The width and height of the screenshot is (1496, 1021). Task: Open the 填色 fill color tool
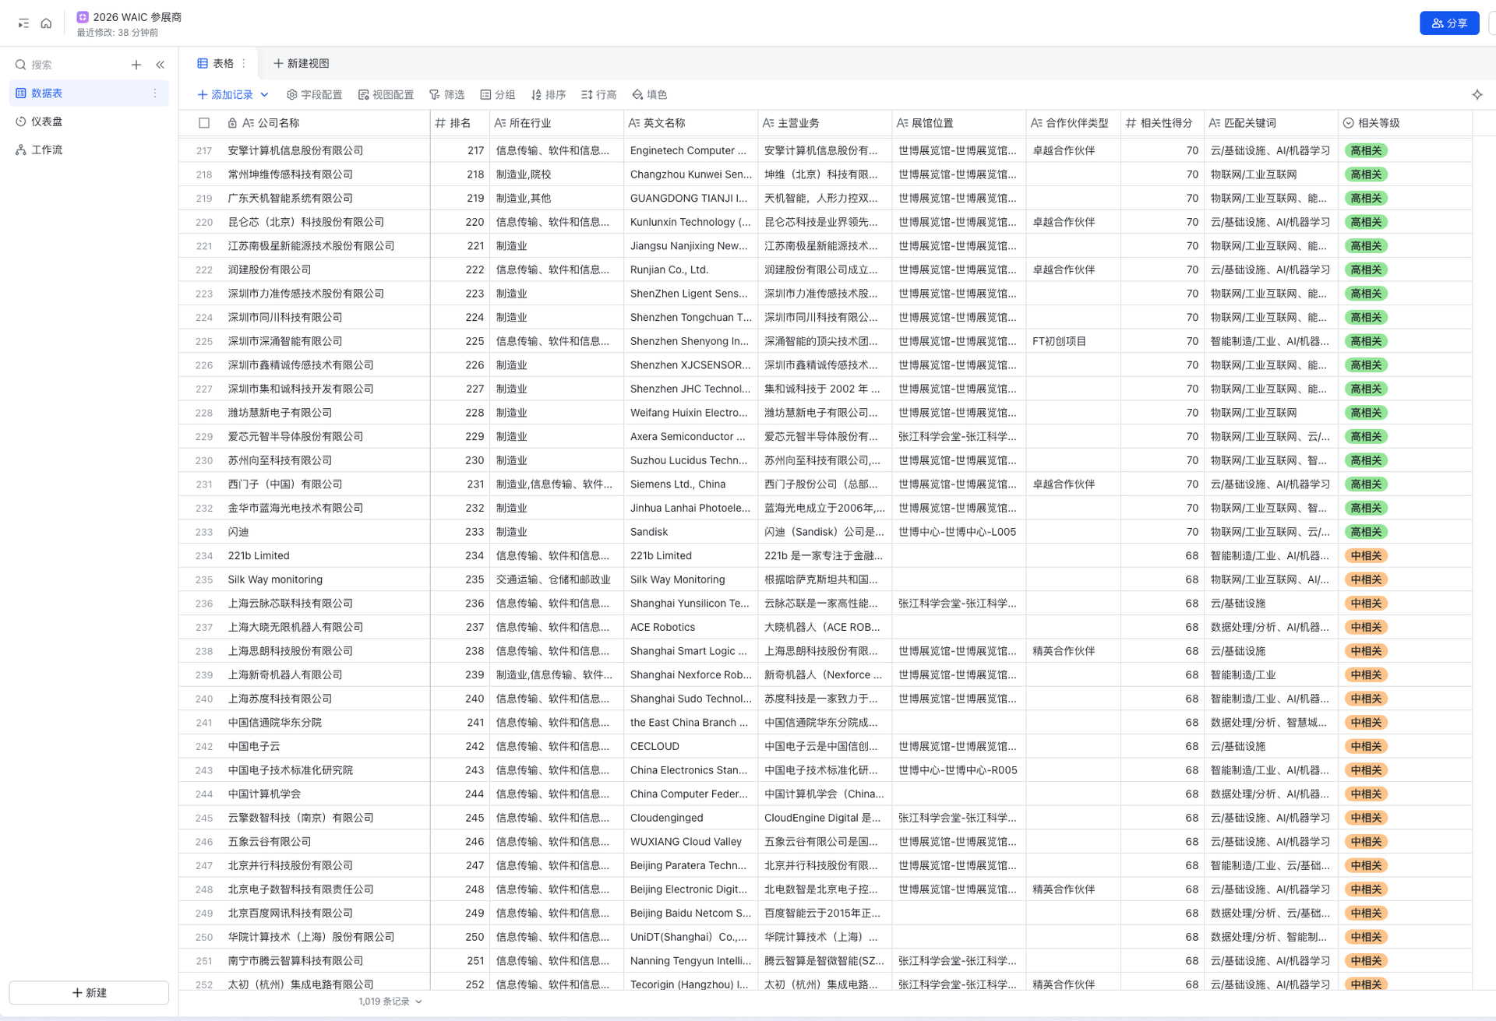[x=650, y=94]
